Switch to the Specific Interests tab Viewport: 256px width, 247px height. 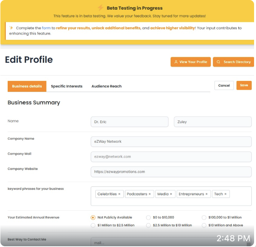tap(66, 86)
